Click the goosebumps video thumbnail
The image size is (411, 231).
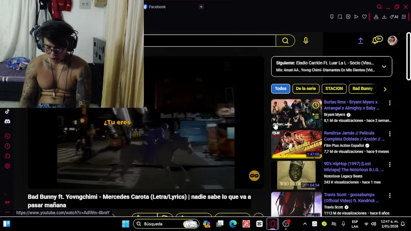(296, 204)
